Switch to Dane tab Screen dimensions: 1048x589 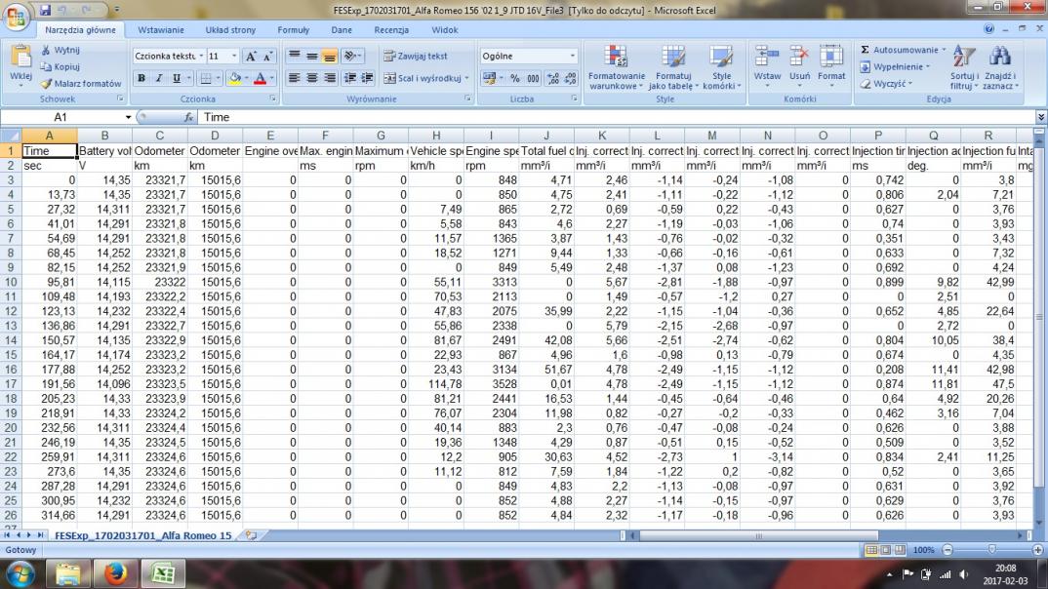(342, 30)
